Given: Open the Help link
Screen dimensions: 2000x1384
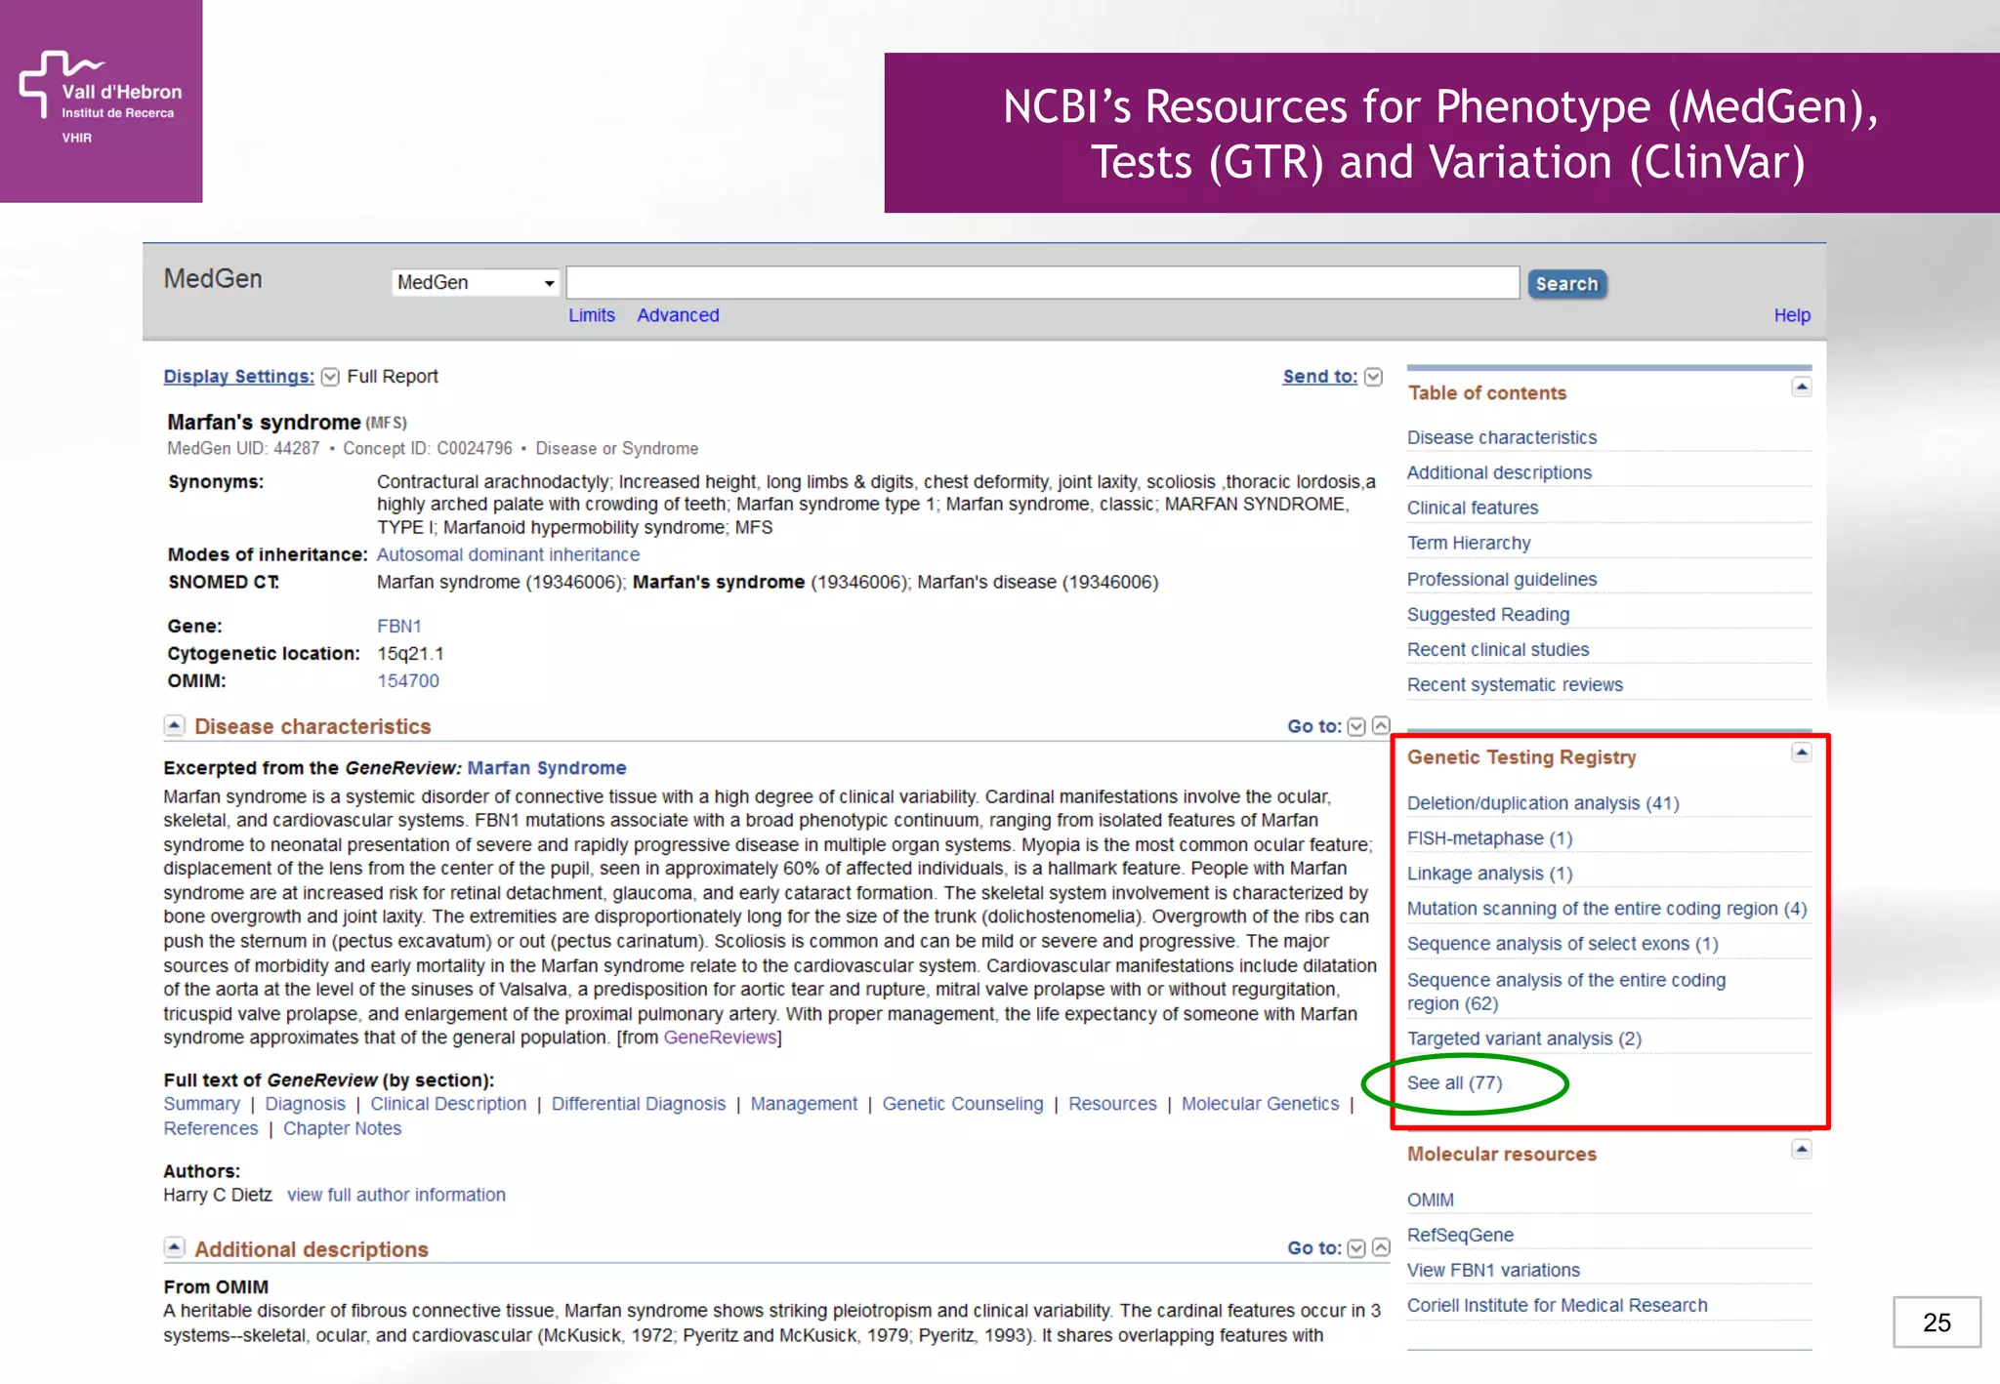Looking at the screenshot, I should pos(1792,315).
